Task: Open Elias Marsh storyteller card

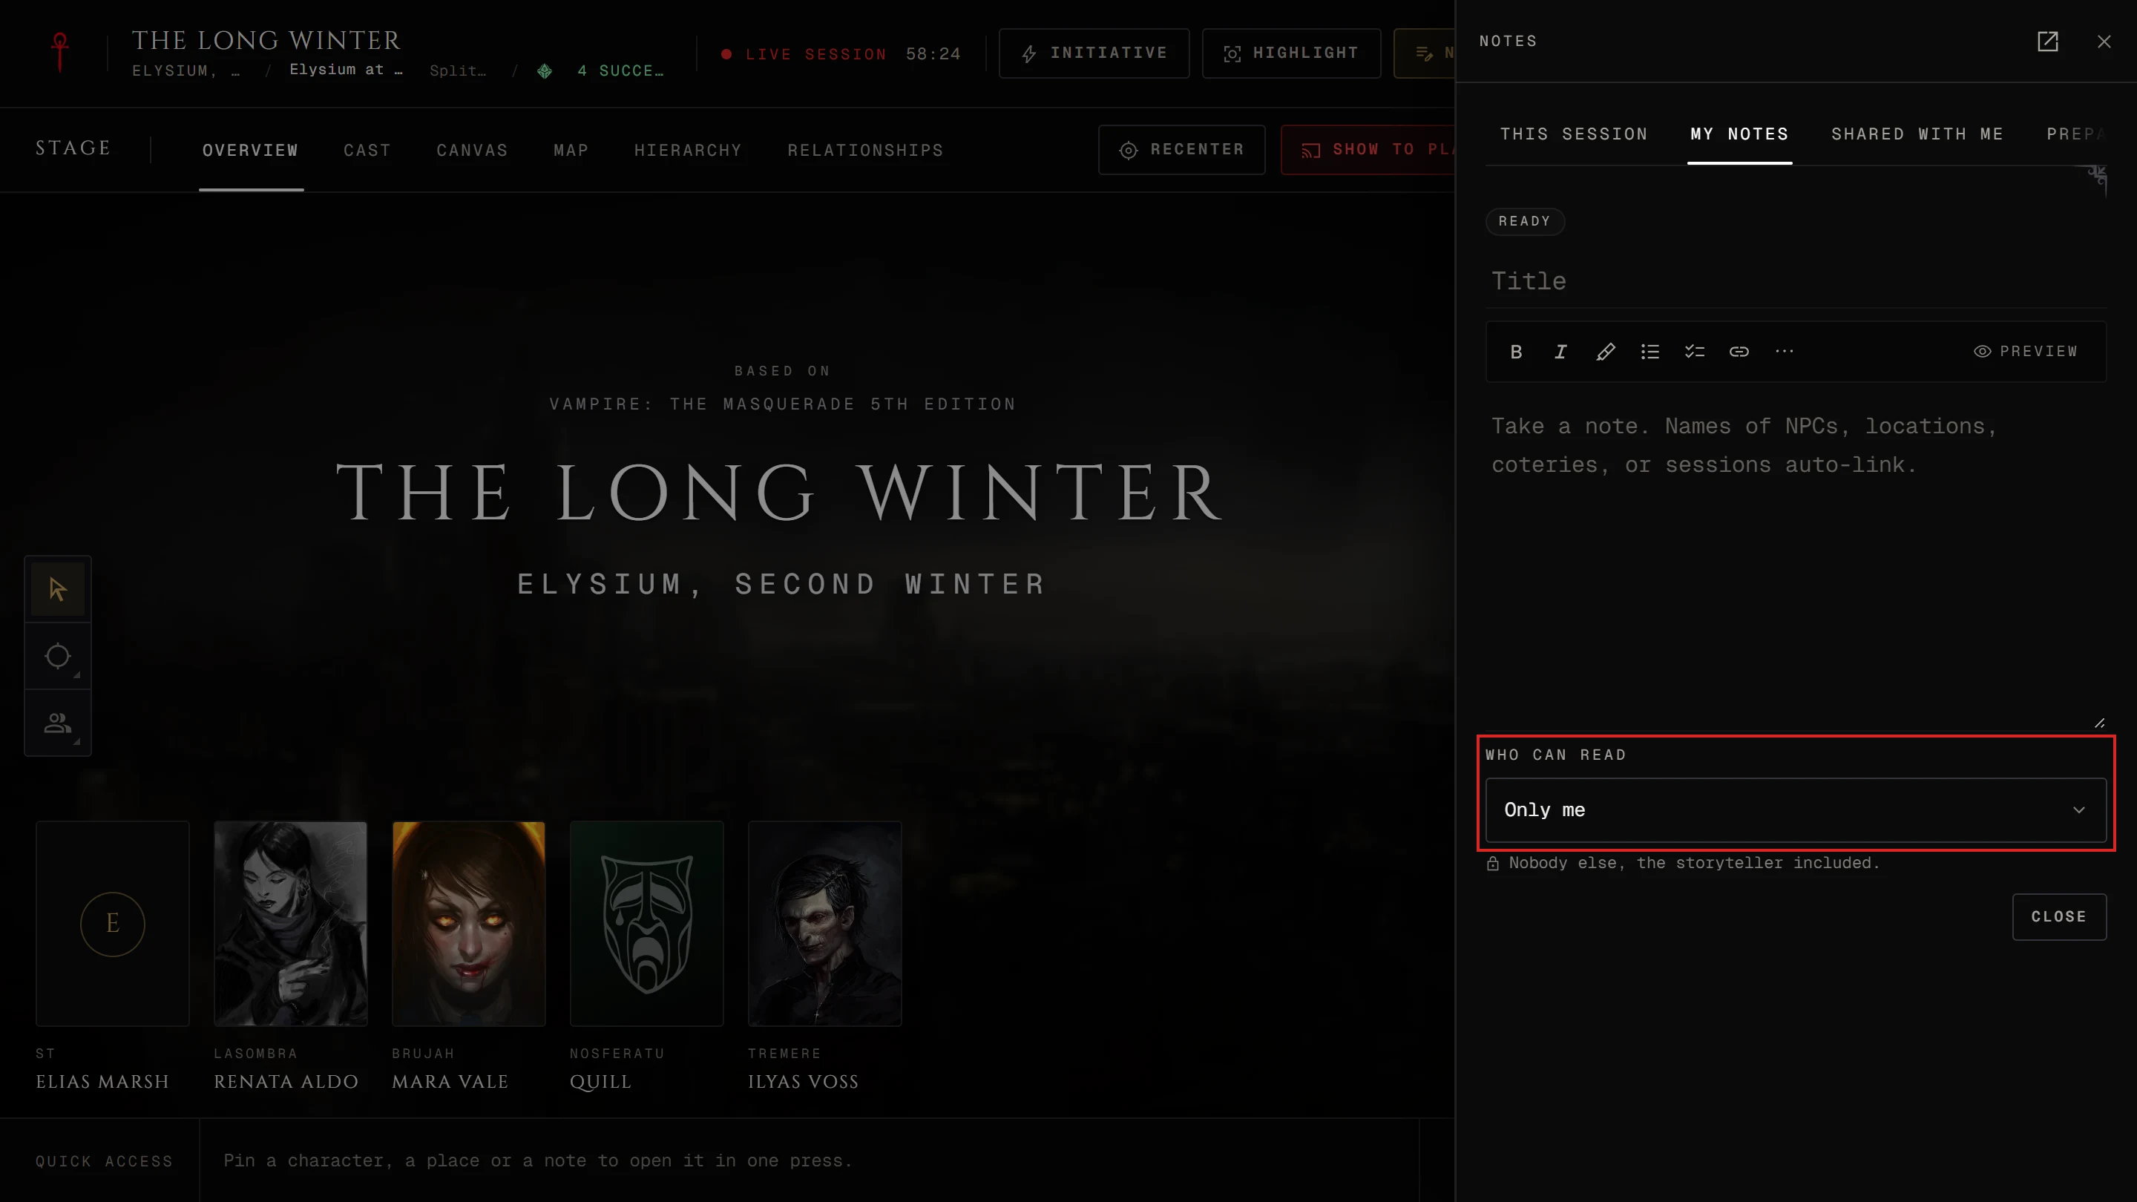Action: (112, 923)
